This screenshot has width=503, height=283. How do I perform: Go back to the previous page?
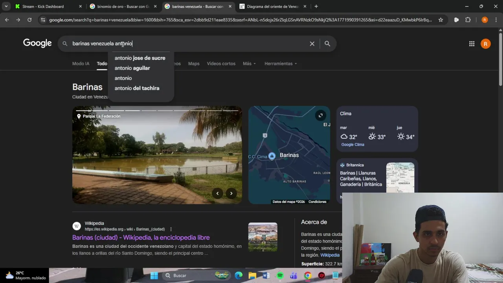[x=7, y=20]
